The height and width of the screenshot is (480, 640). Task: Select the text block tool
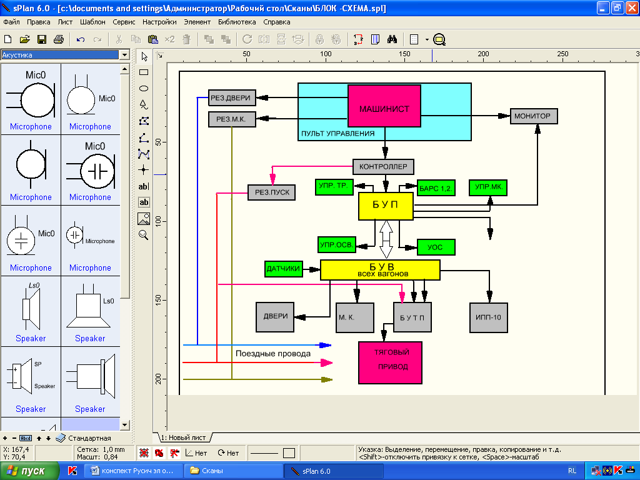(x=144, y=202)
